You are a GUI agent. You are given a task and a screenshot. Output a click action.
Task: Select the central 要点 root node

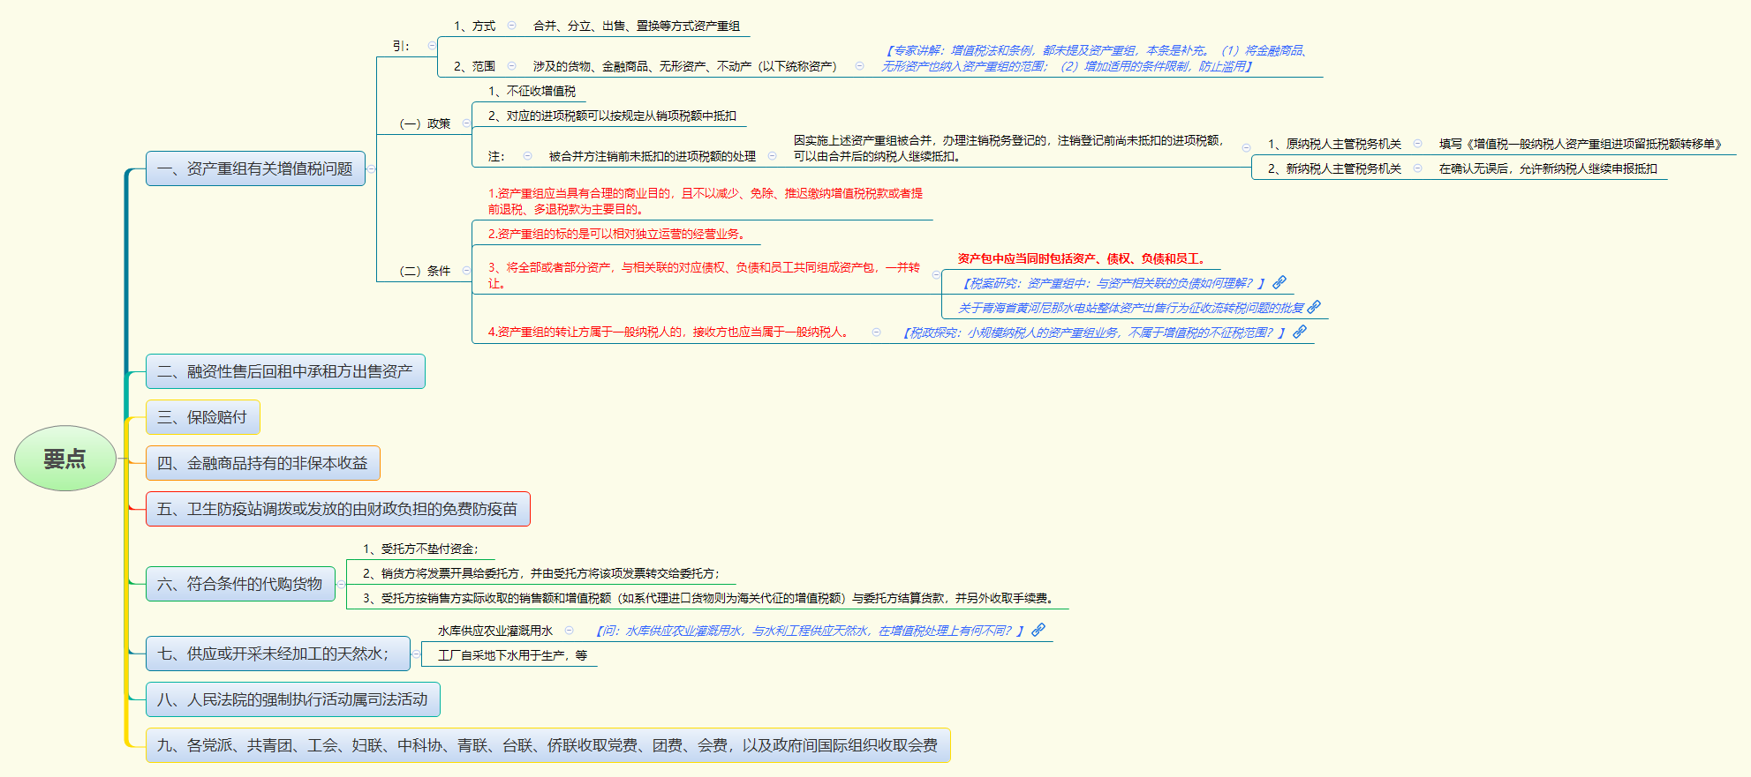pos(65,459)
